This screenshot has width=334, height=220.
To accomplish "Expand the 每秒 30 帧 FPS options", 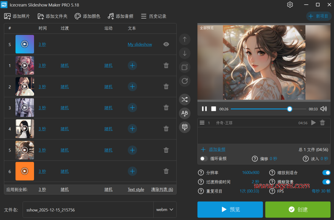I will click(321, 191).
